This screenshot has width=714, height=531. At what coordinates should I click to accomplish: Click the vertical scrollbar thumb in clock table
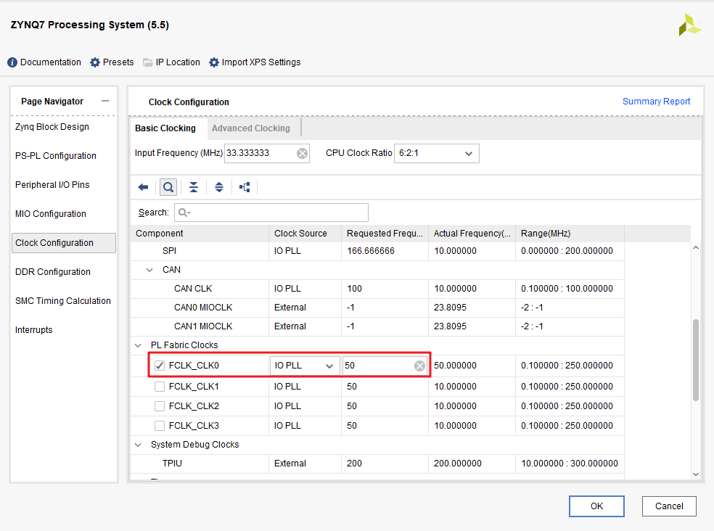695,361
